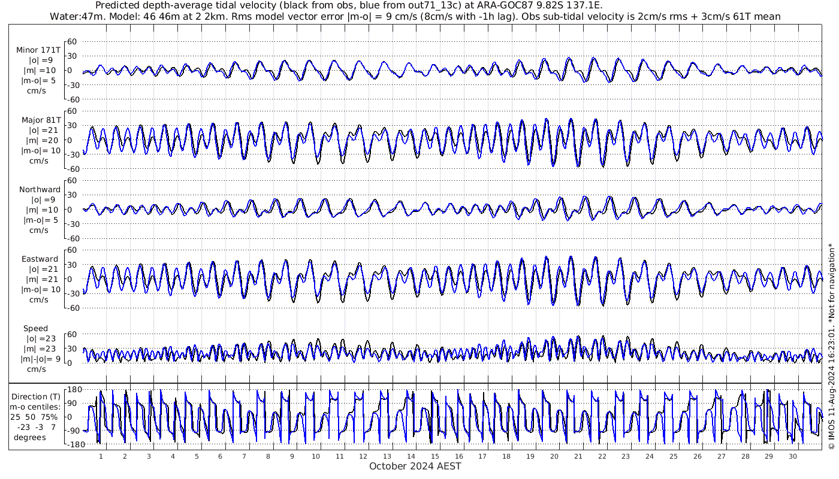Click '|o| =21' under Major 81T
Screen dimensions: 839x479
tap(42, 131)
